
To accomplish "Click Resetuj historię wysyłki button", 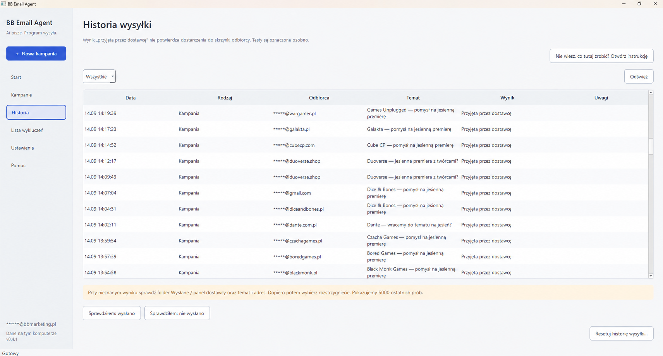I will [621, 334].
